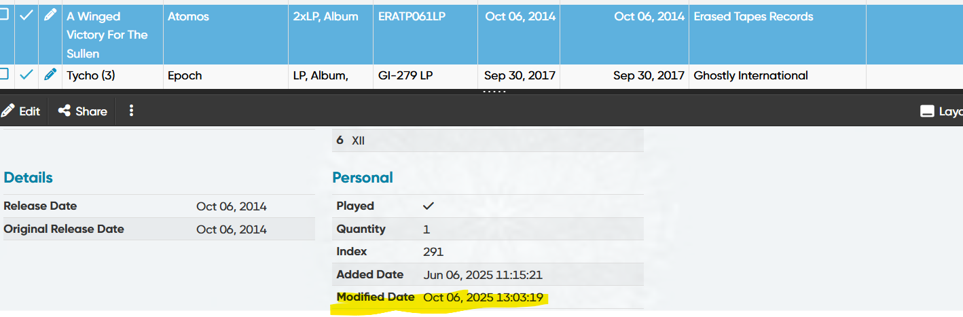The width and height of the screenshot is (963, 317).
Task: Click the checkmark icon in the Tycho row
Action: point(26,75)
